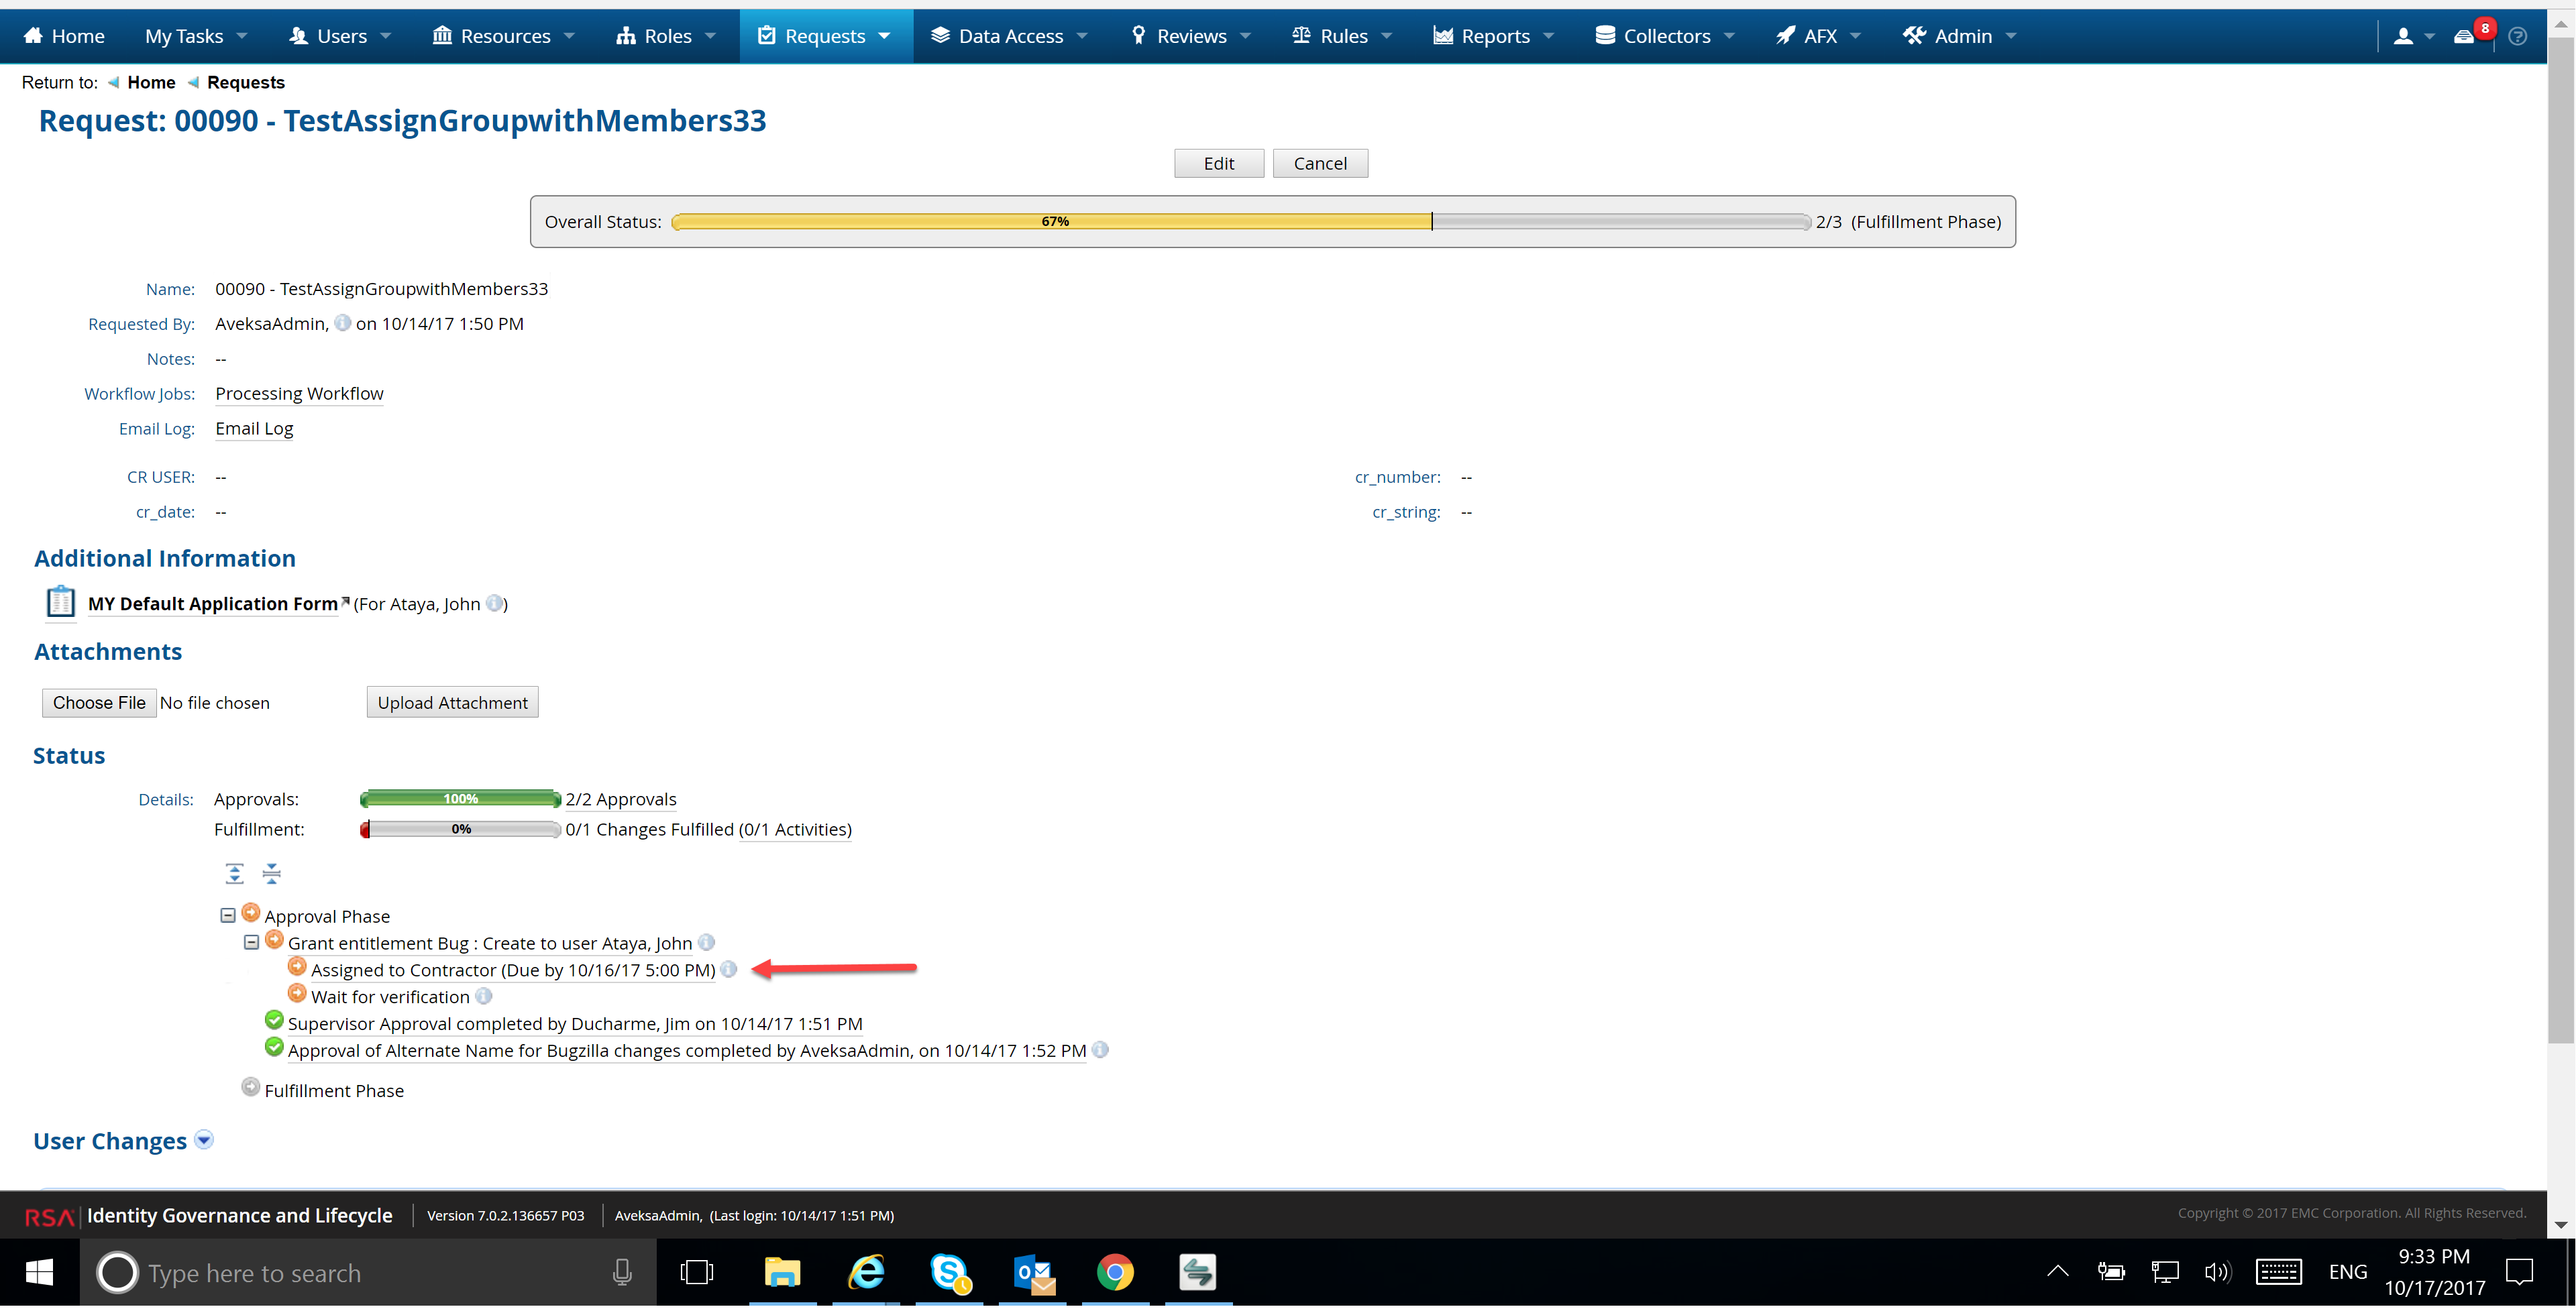This screenshot has height=1309, width=2576.
Task: Open the Reviews menu
Action: [1190, 36]
